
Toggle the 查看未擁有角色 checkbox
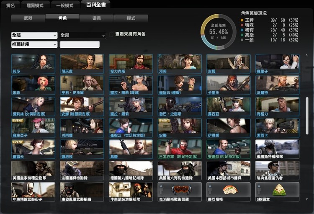click(111, 34)
